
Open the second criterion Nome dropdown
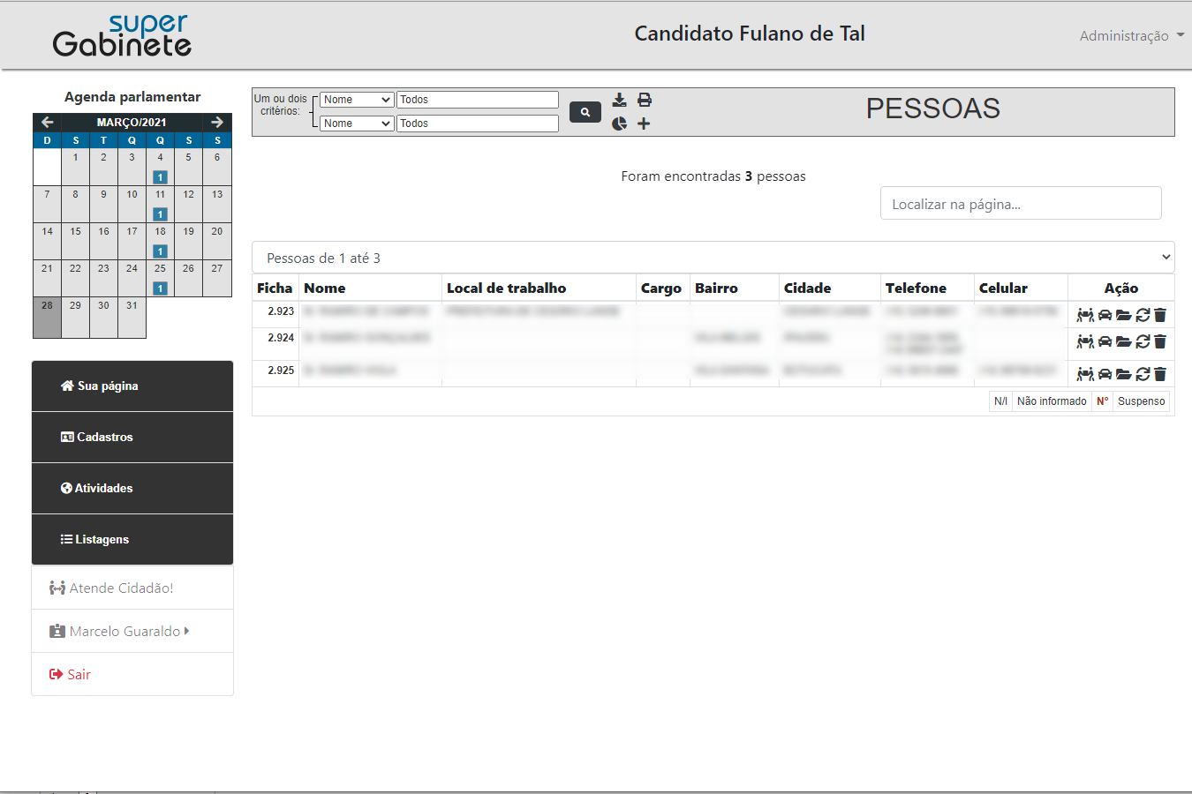point(357,124)
